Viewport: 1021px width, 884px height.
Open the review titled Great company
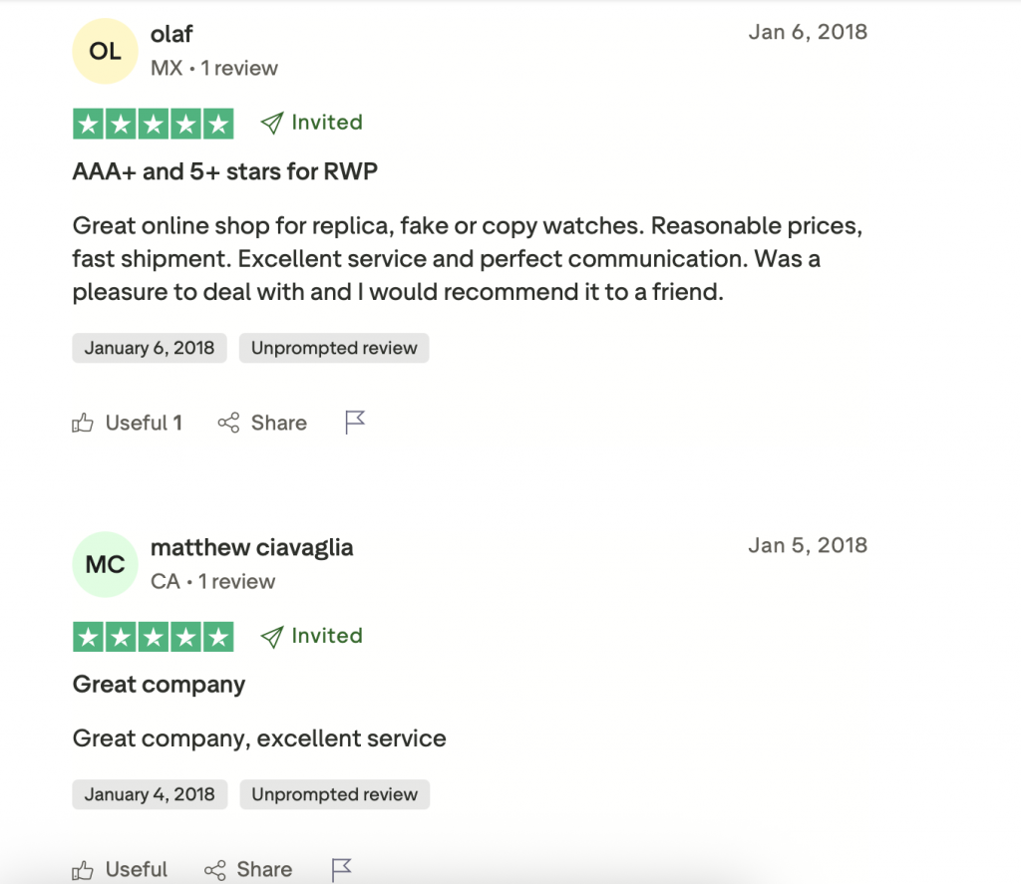coord(159,685)
